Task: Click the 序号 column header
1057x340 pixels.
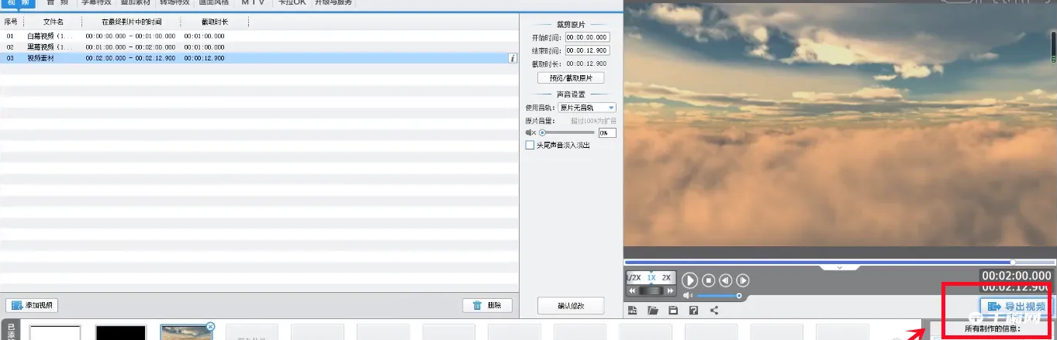Action: (x=11, y=22)
